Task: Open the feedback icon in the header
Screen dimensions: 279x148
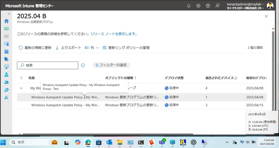Action: pyautogui.click(x=217, y=6)
